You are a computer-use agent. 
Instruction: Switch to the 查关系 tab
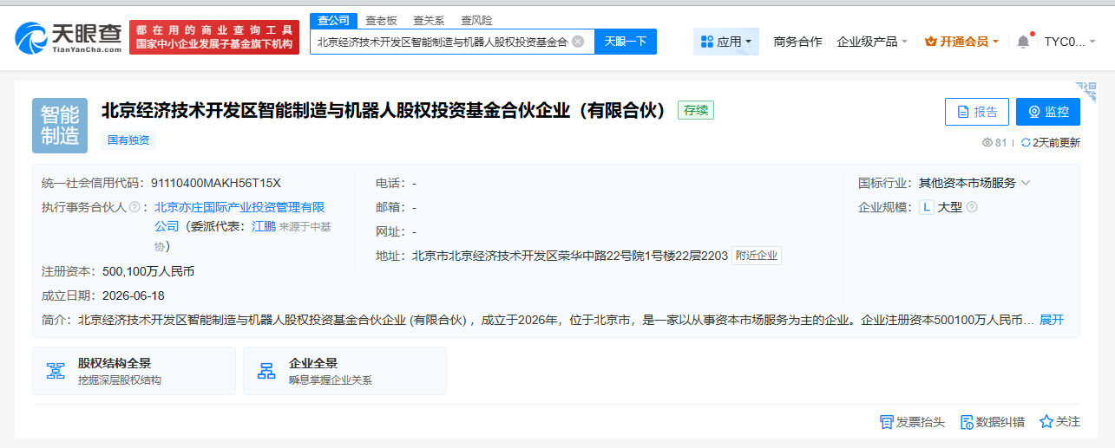coord(429,20)
